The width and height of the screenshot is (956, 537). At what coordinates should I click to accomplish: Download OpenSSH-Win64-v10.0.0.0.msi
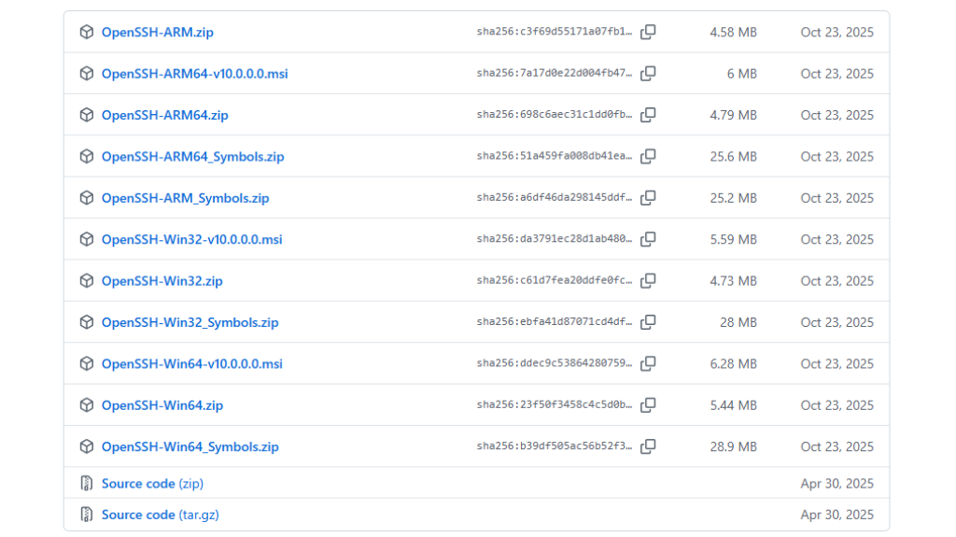point(192,364)
